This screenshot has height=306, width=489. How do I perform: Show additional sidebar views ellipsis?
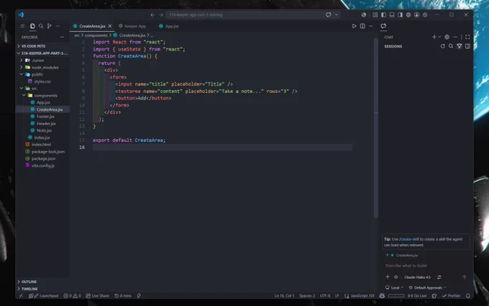(x=58, y=26)
